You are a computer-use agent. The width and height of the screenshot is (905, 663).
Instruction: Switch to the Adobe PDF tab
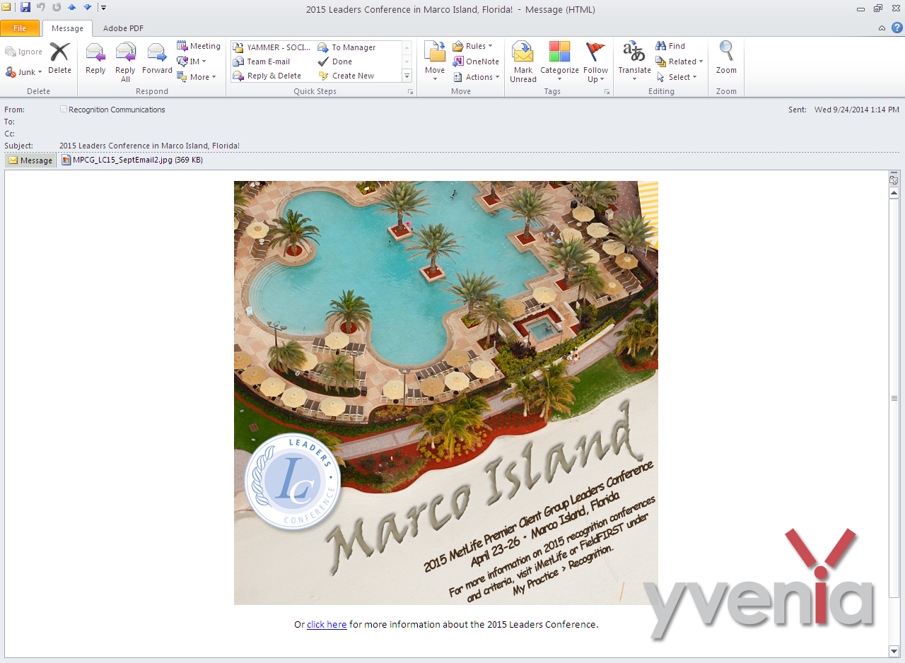pyautogui.click(x=123, y=28)
